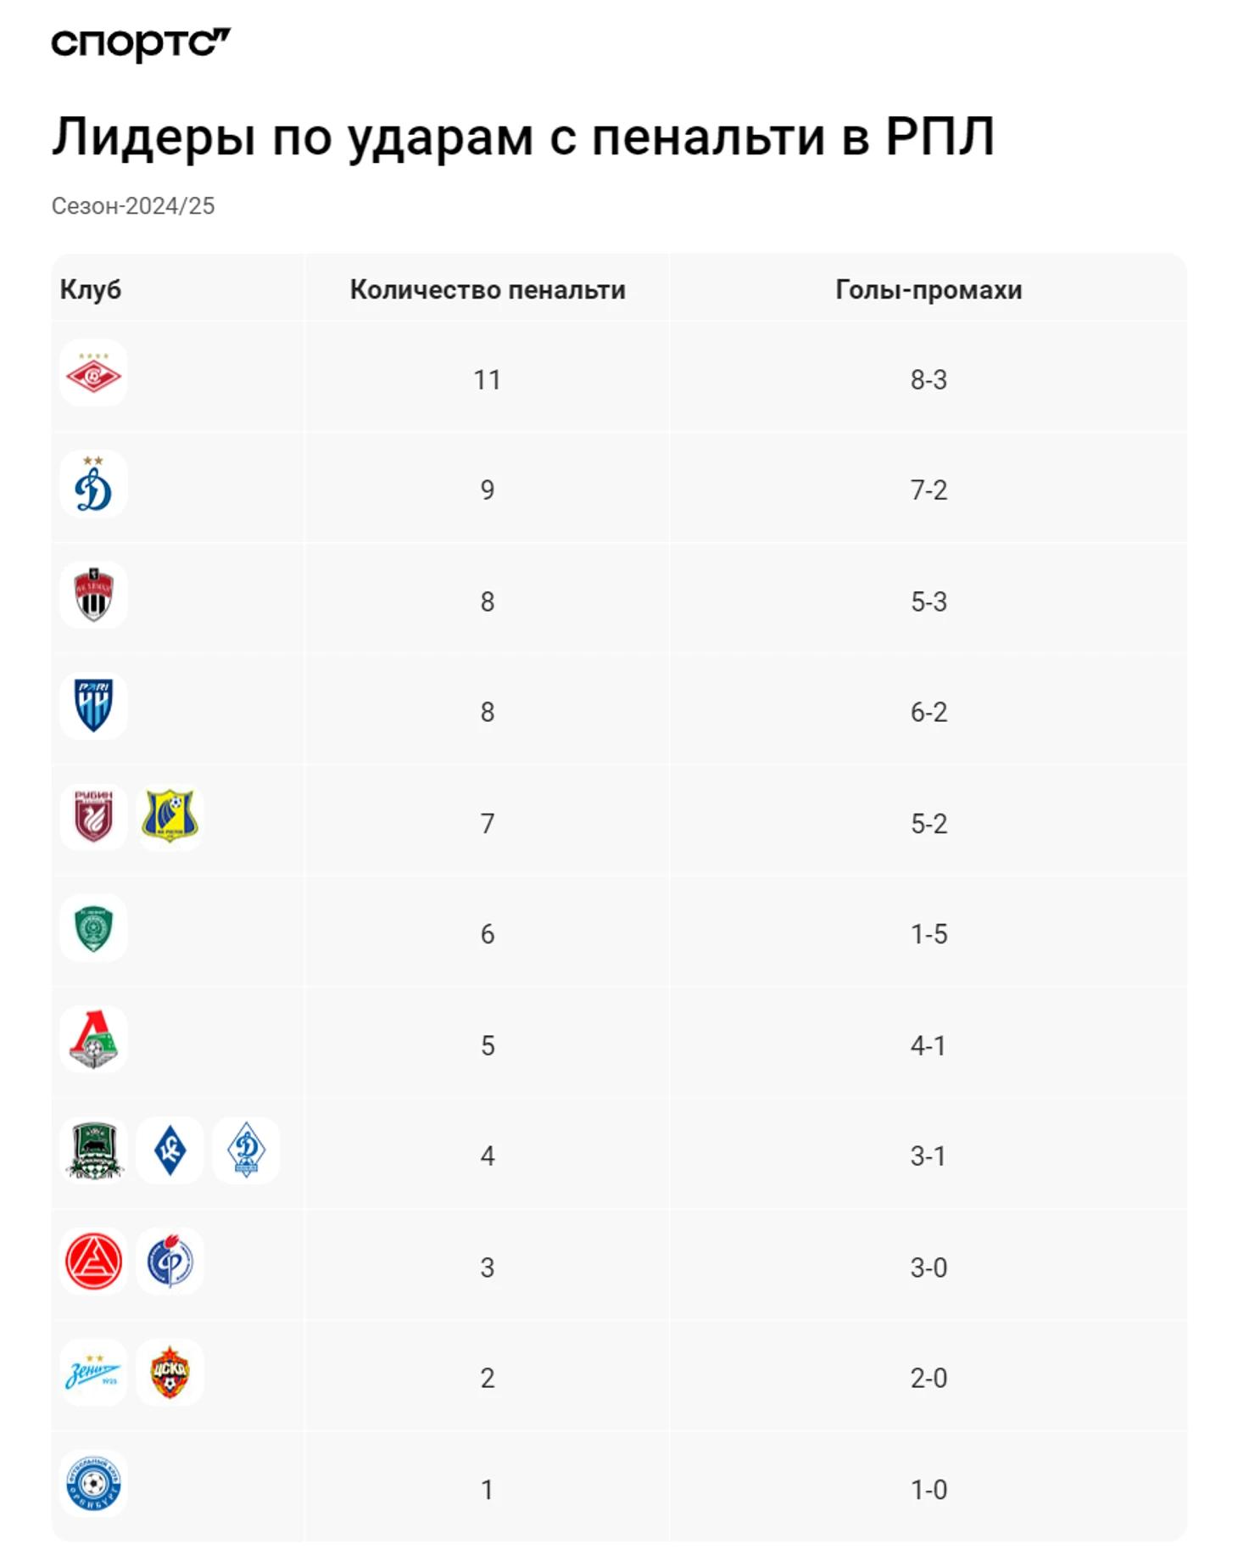1238x1567 pixels.
Task: Click the Голы-промахи column header
Action: 928,290
